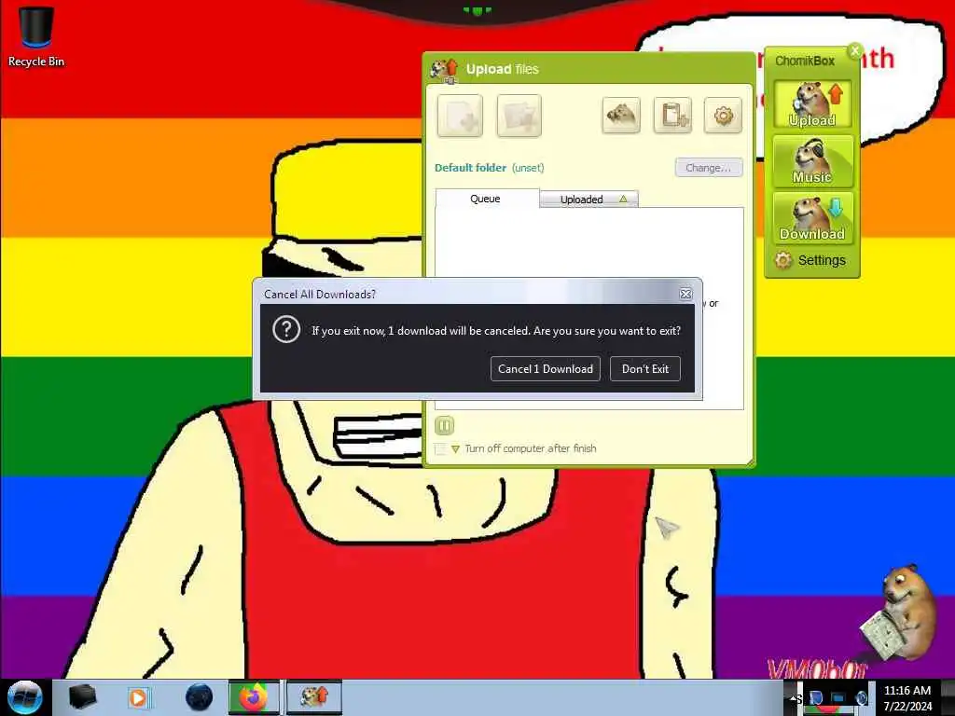955x716 pixels.
Task: Open Settings in the ChomikBox panel
Action: pos(810,260)
